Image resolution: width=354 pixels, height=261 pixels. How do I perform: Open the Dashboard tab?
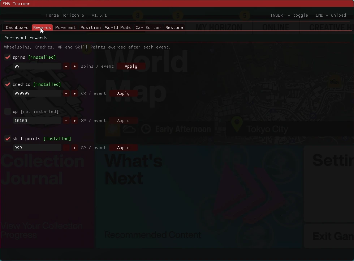[17, 28]
